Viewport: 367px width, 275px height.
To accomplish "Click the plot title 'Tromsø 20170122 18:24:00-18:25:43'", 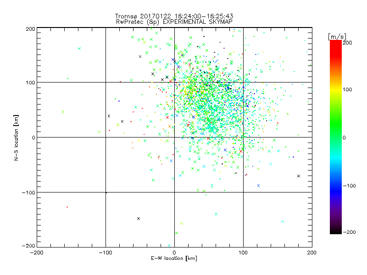I will [174, 16].
